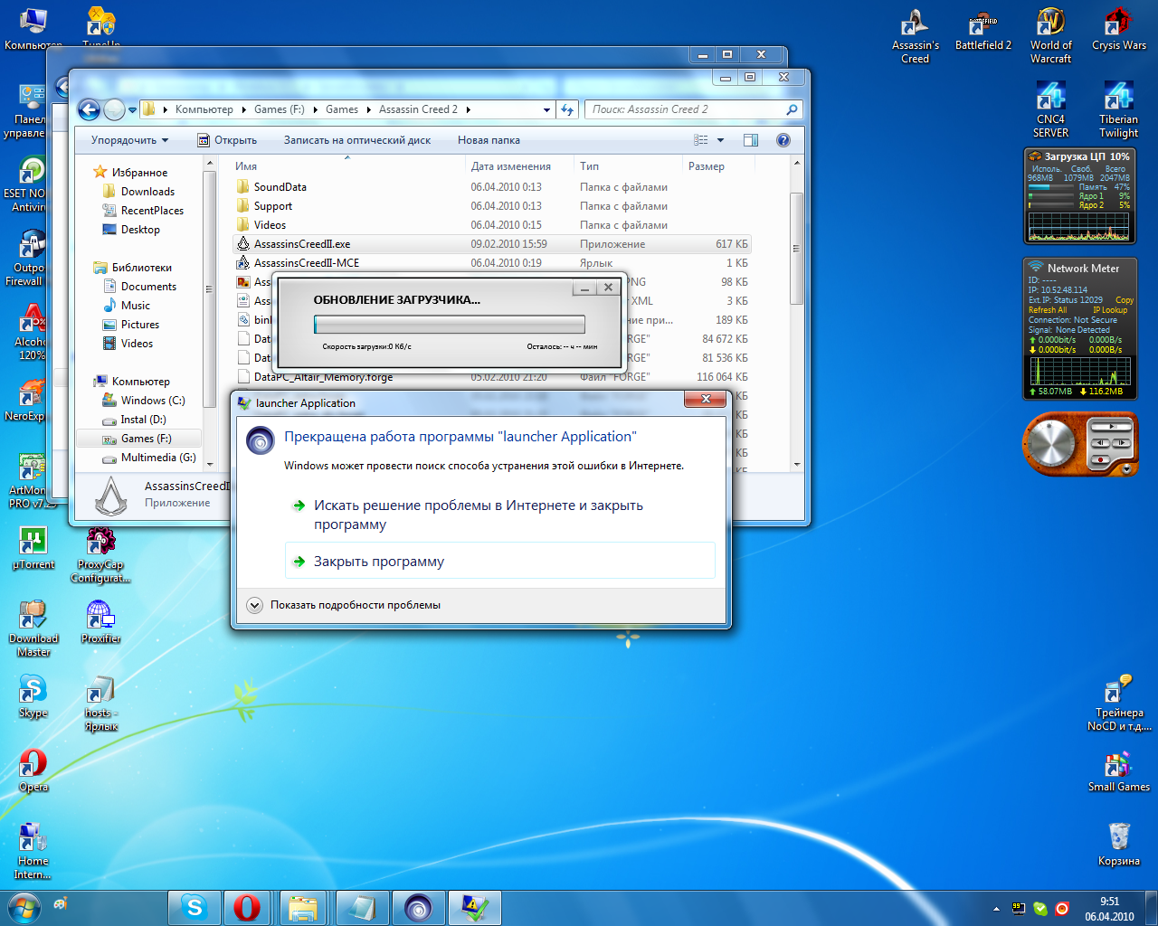Open the Recycle Bin (Корзина) icon
1158x926 pixels.
click(x=1119, y=844)
